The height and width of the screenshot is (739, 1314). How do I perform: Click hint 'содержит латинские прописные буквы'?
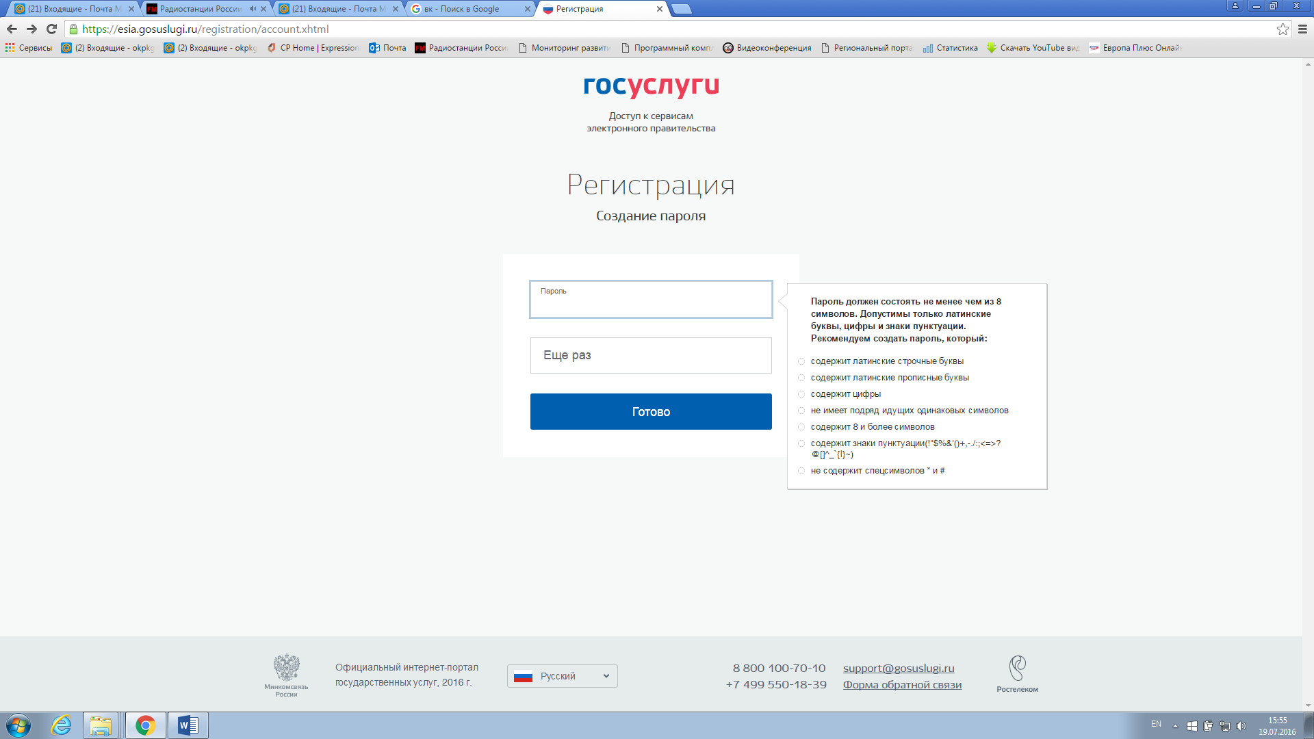point(890,378)
